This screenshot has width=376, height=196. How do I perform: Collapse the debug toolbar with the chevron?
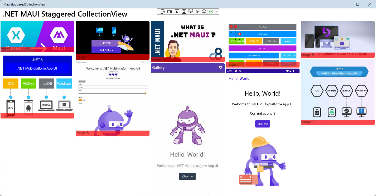[x=217, y=12]
